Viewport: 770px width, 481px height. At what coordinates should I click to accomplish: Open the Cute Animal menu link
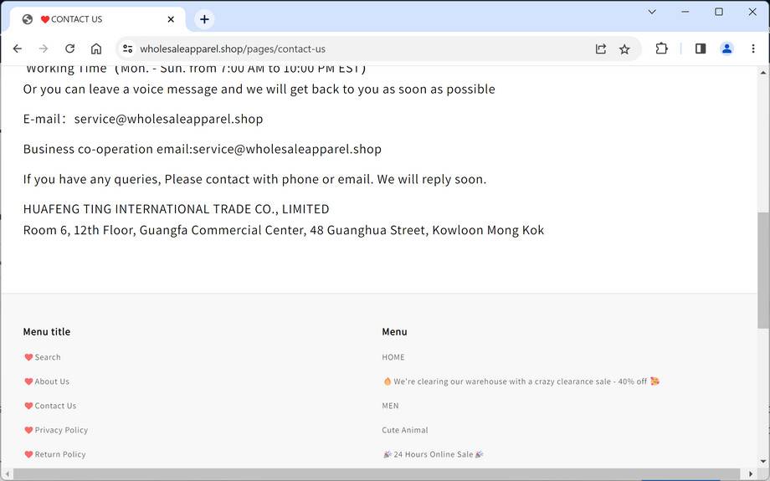pos(404,430)
